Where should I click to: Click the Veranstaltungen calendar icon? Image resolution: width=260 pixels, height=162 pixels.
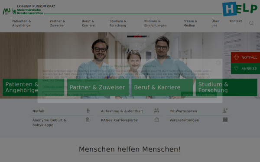click(x=225, y=120)
